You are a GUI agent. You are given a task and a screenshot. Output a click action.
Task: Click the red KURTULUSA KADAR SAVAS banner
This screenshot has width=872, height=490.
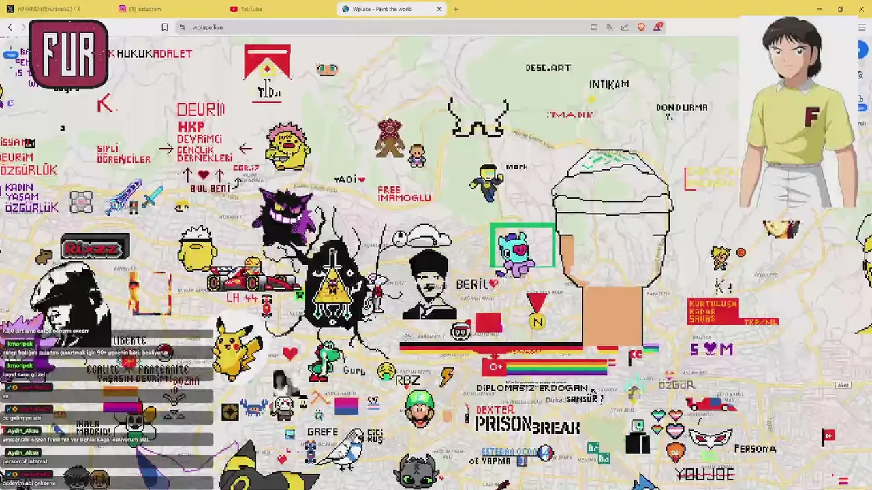pyautogui.click(x=713, y=311)
